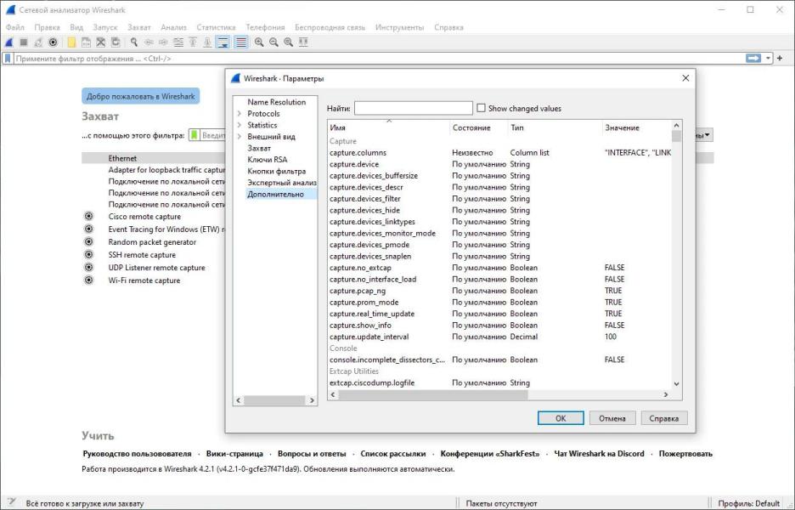795x510 pixels.
Task: Open the Файл menu
Action: click(x=15, y=27)
